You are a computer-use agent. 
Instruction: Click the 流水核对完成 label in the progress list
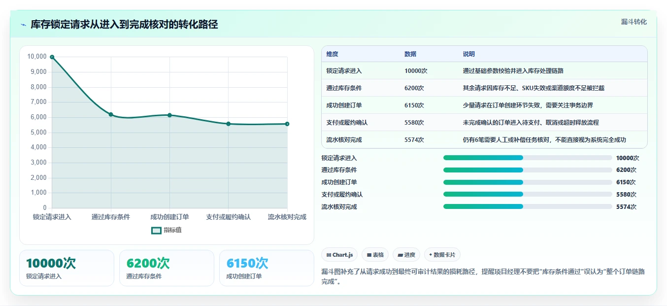coord(339,207)
